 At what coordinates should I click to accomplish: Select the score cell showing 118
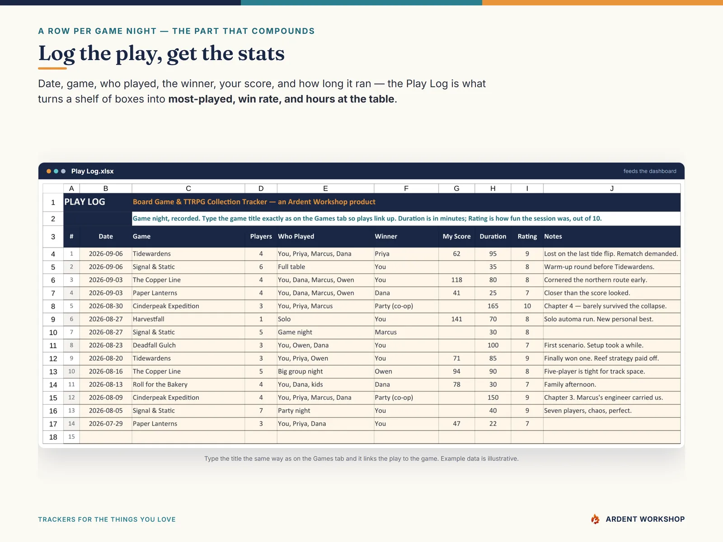tap(457, 280)
